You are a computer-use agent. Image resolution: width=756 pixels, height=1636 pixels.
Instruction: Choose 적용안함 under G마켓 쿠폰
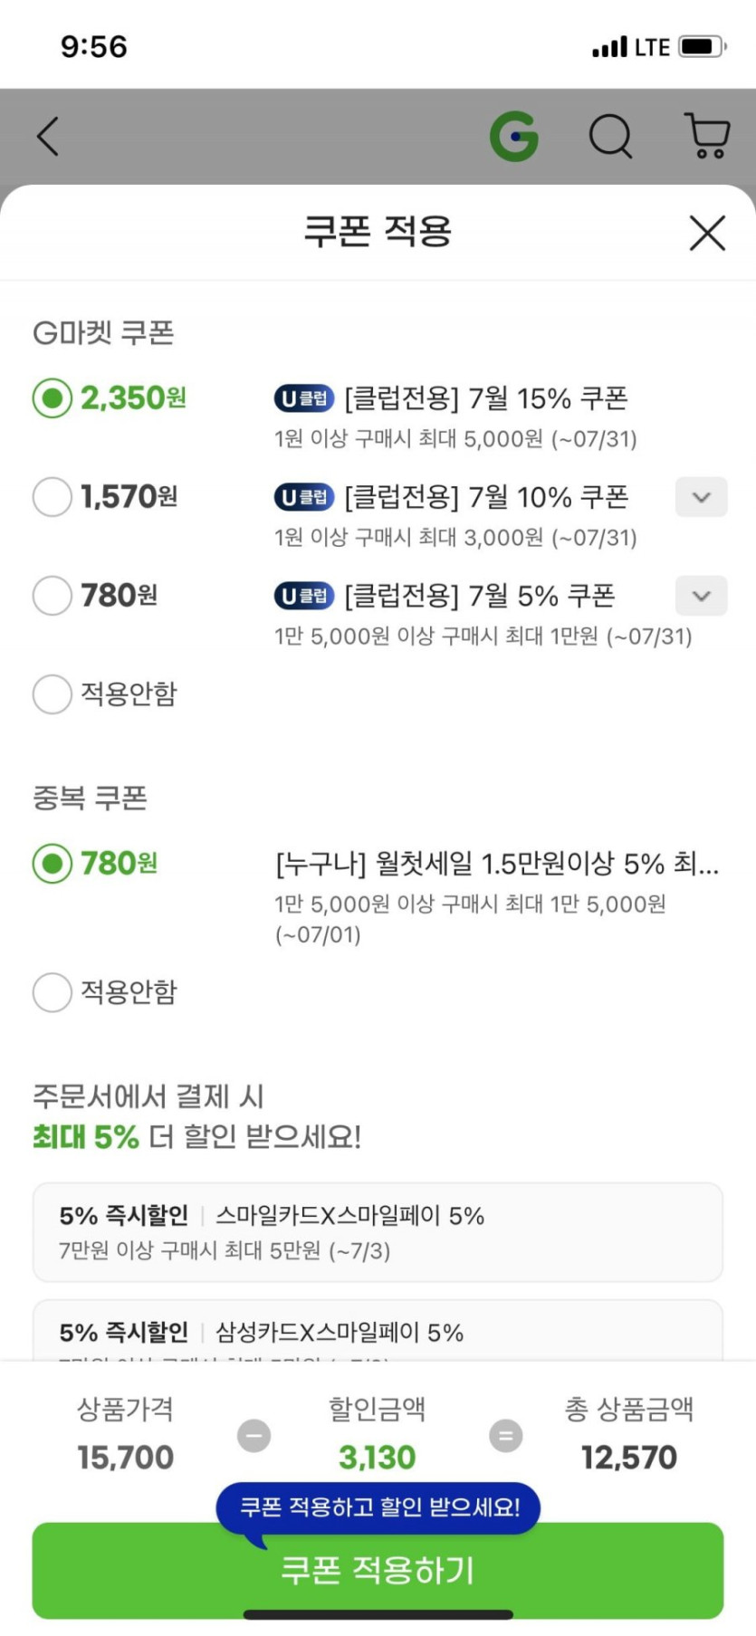(53, 694)
